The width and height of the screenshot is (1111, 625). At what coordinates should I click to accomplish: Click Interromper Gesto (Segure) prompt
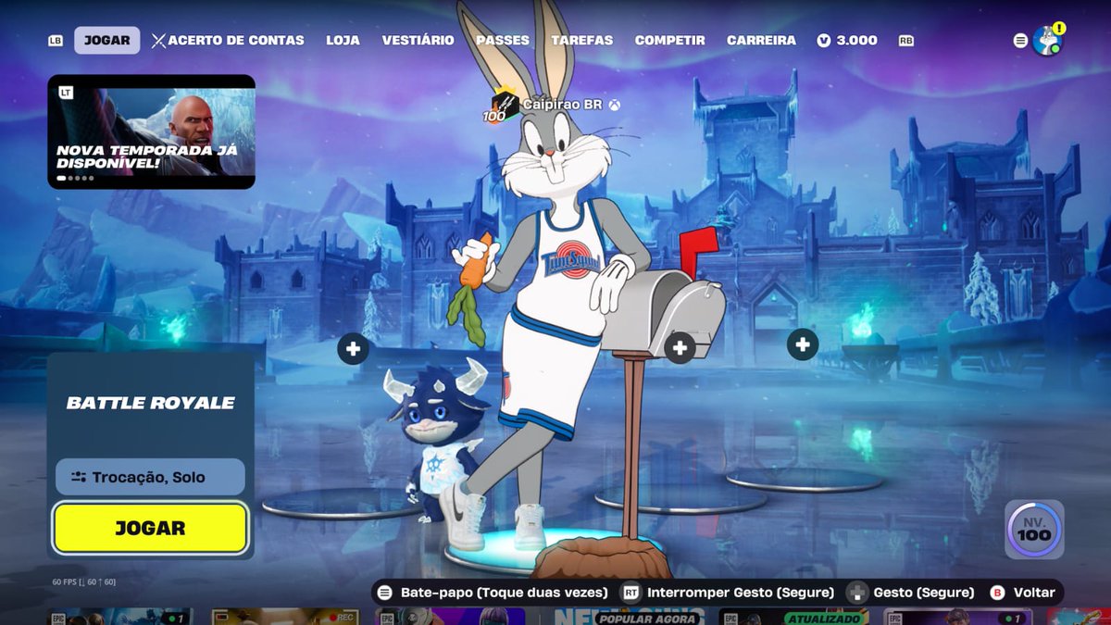(741, 593)
